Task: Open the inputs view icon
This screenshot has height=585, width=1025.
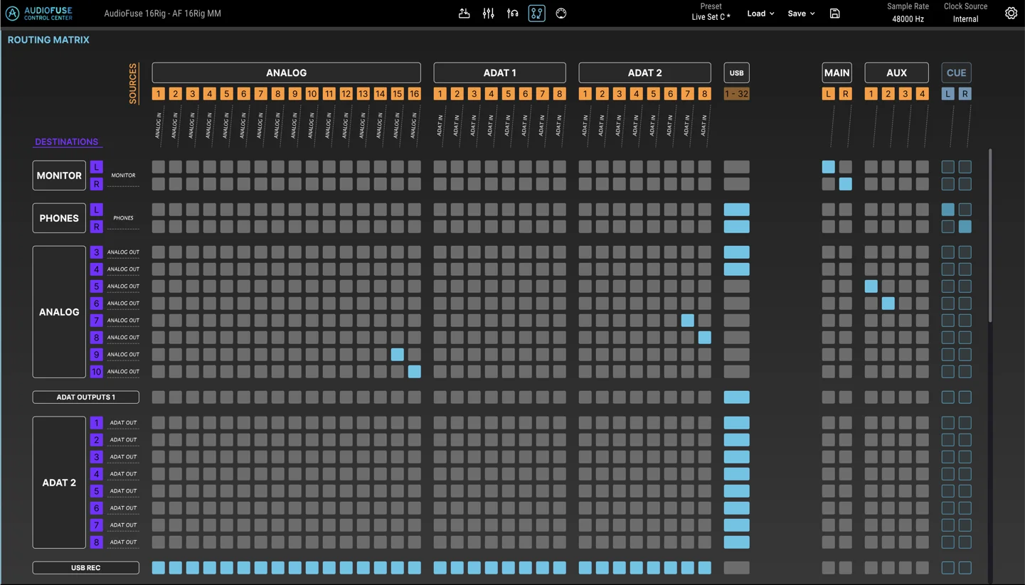Action: (x=464, y=14)
